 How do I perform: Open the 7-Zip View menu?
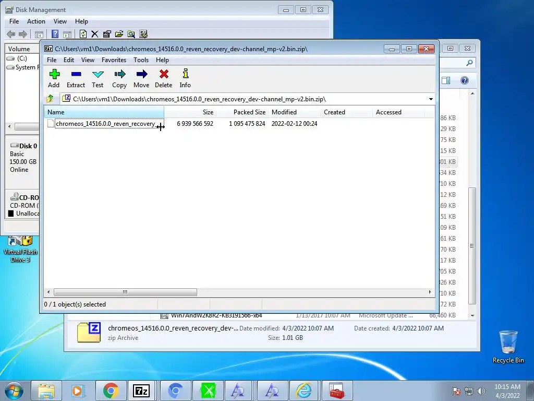click(88, 60)
